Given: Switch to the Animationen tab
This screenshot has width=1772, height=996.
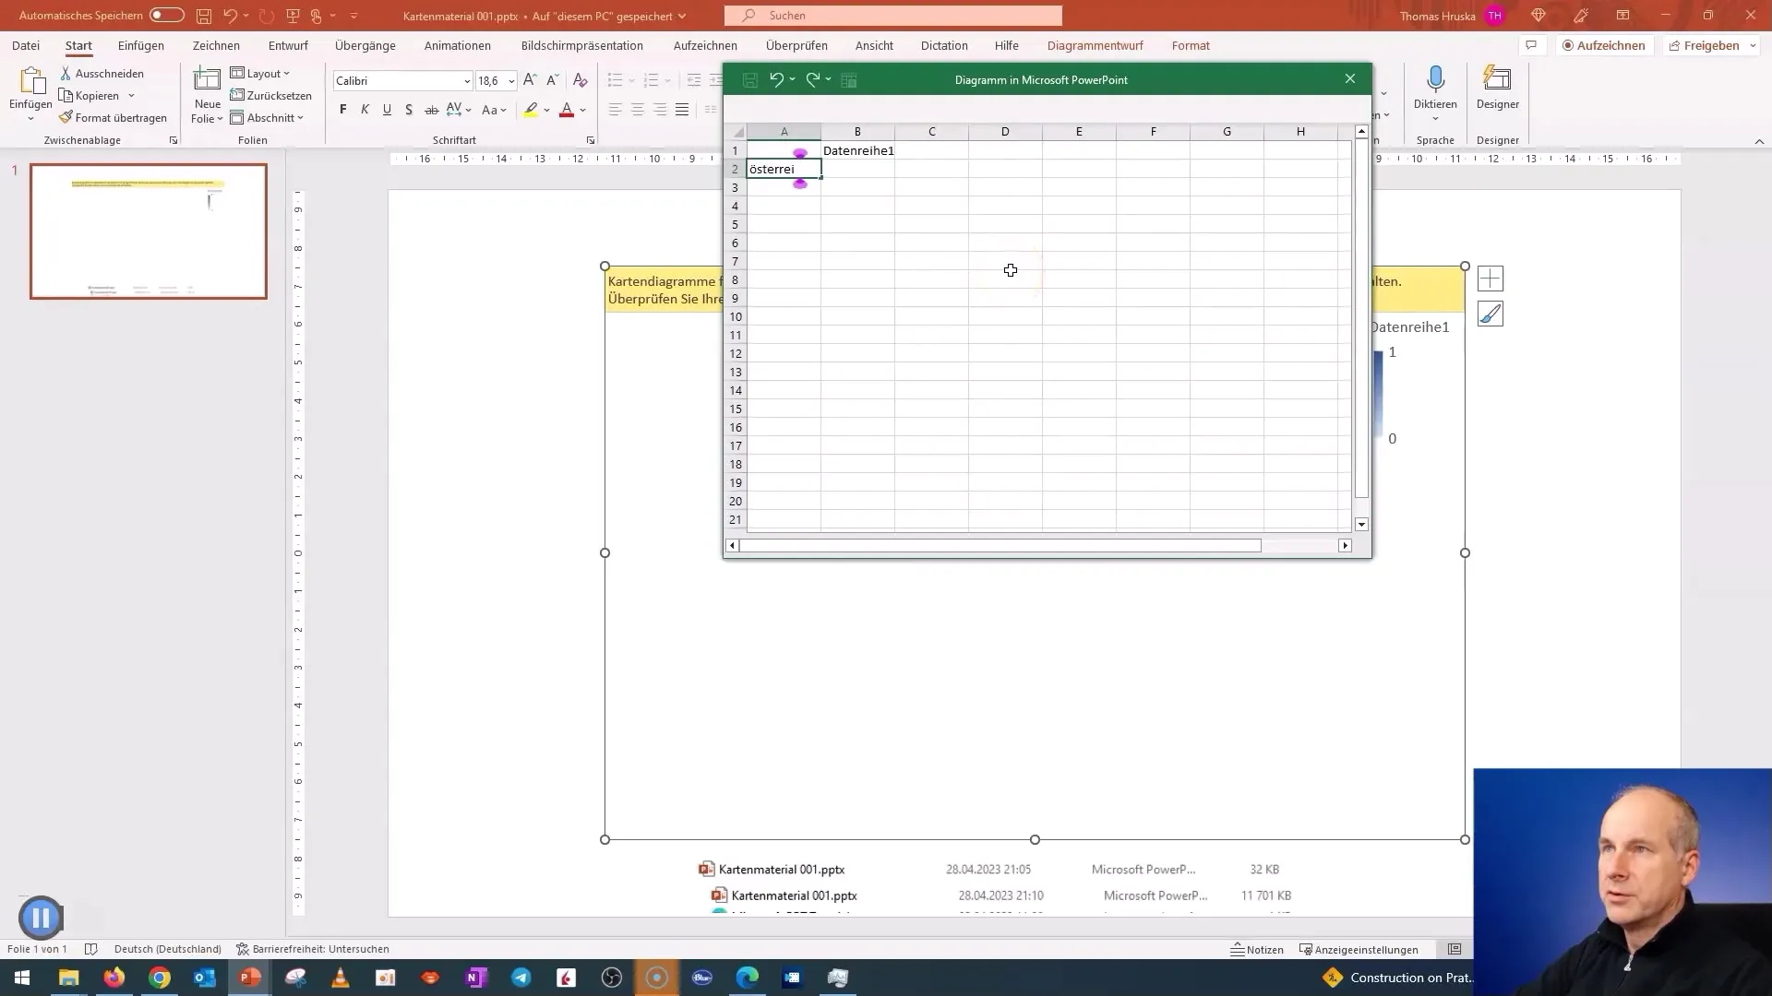Looking at the screenshot, I should 458,45.
